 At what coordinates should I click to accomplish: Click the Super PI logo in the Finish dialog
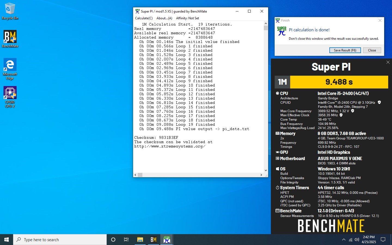[x=281, y=31]
